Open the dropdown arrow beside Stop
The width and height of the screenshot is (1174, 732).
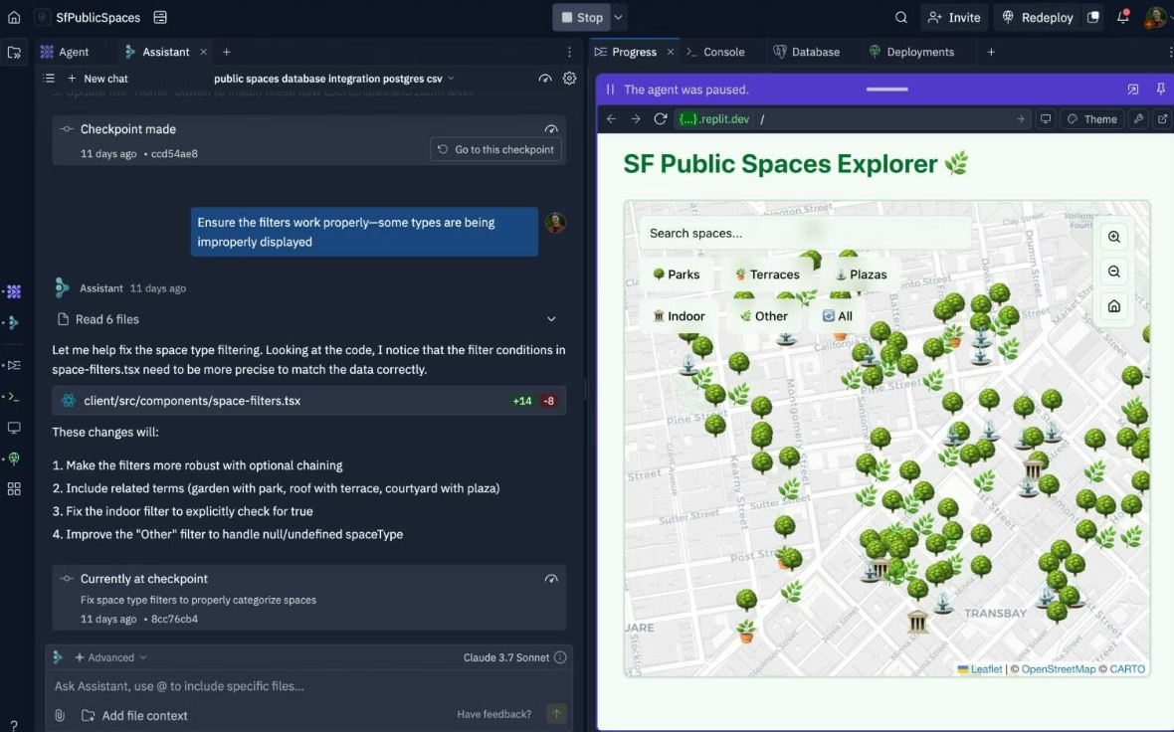(x=619, y=17)
